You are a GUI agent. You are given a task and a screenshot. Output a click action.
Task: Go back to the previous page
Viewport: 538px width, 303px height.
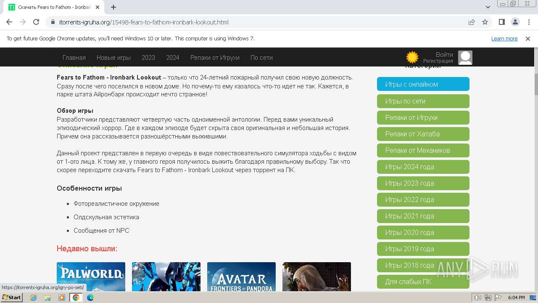coord(9,22)
